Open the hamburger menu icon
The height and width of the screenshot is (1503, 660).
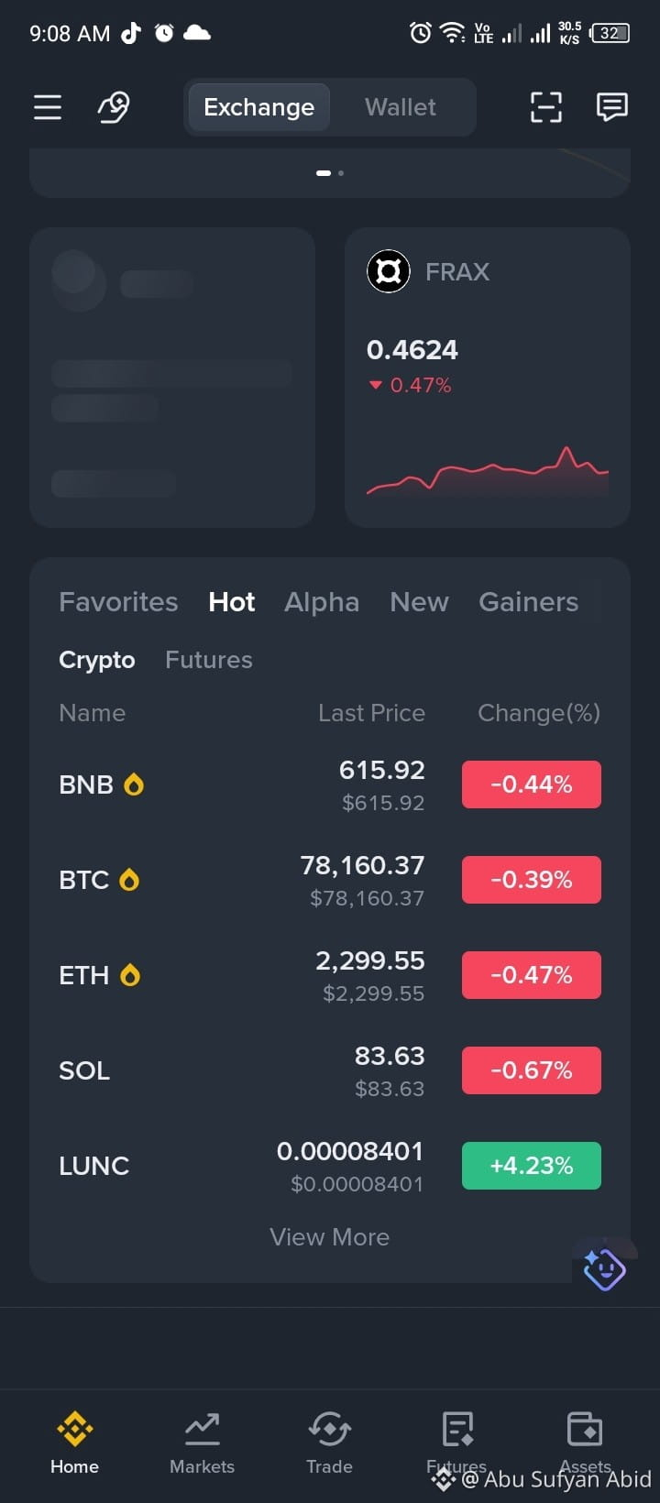[48, 107]
